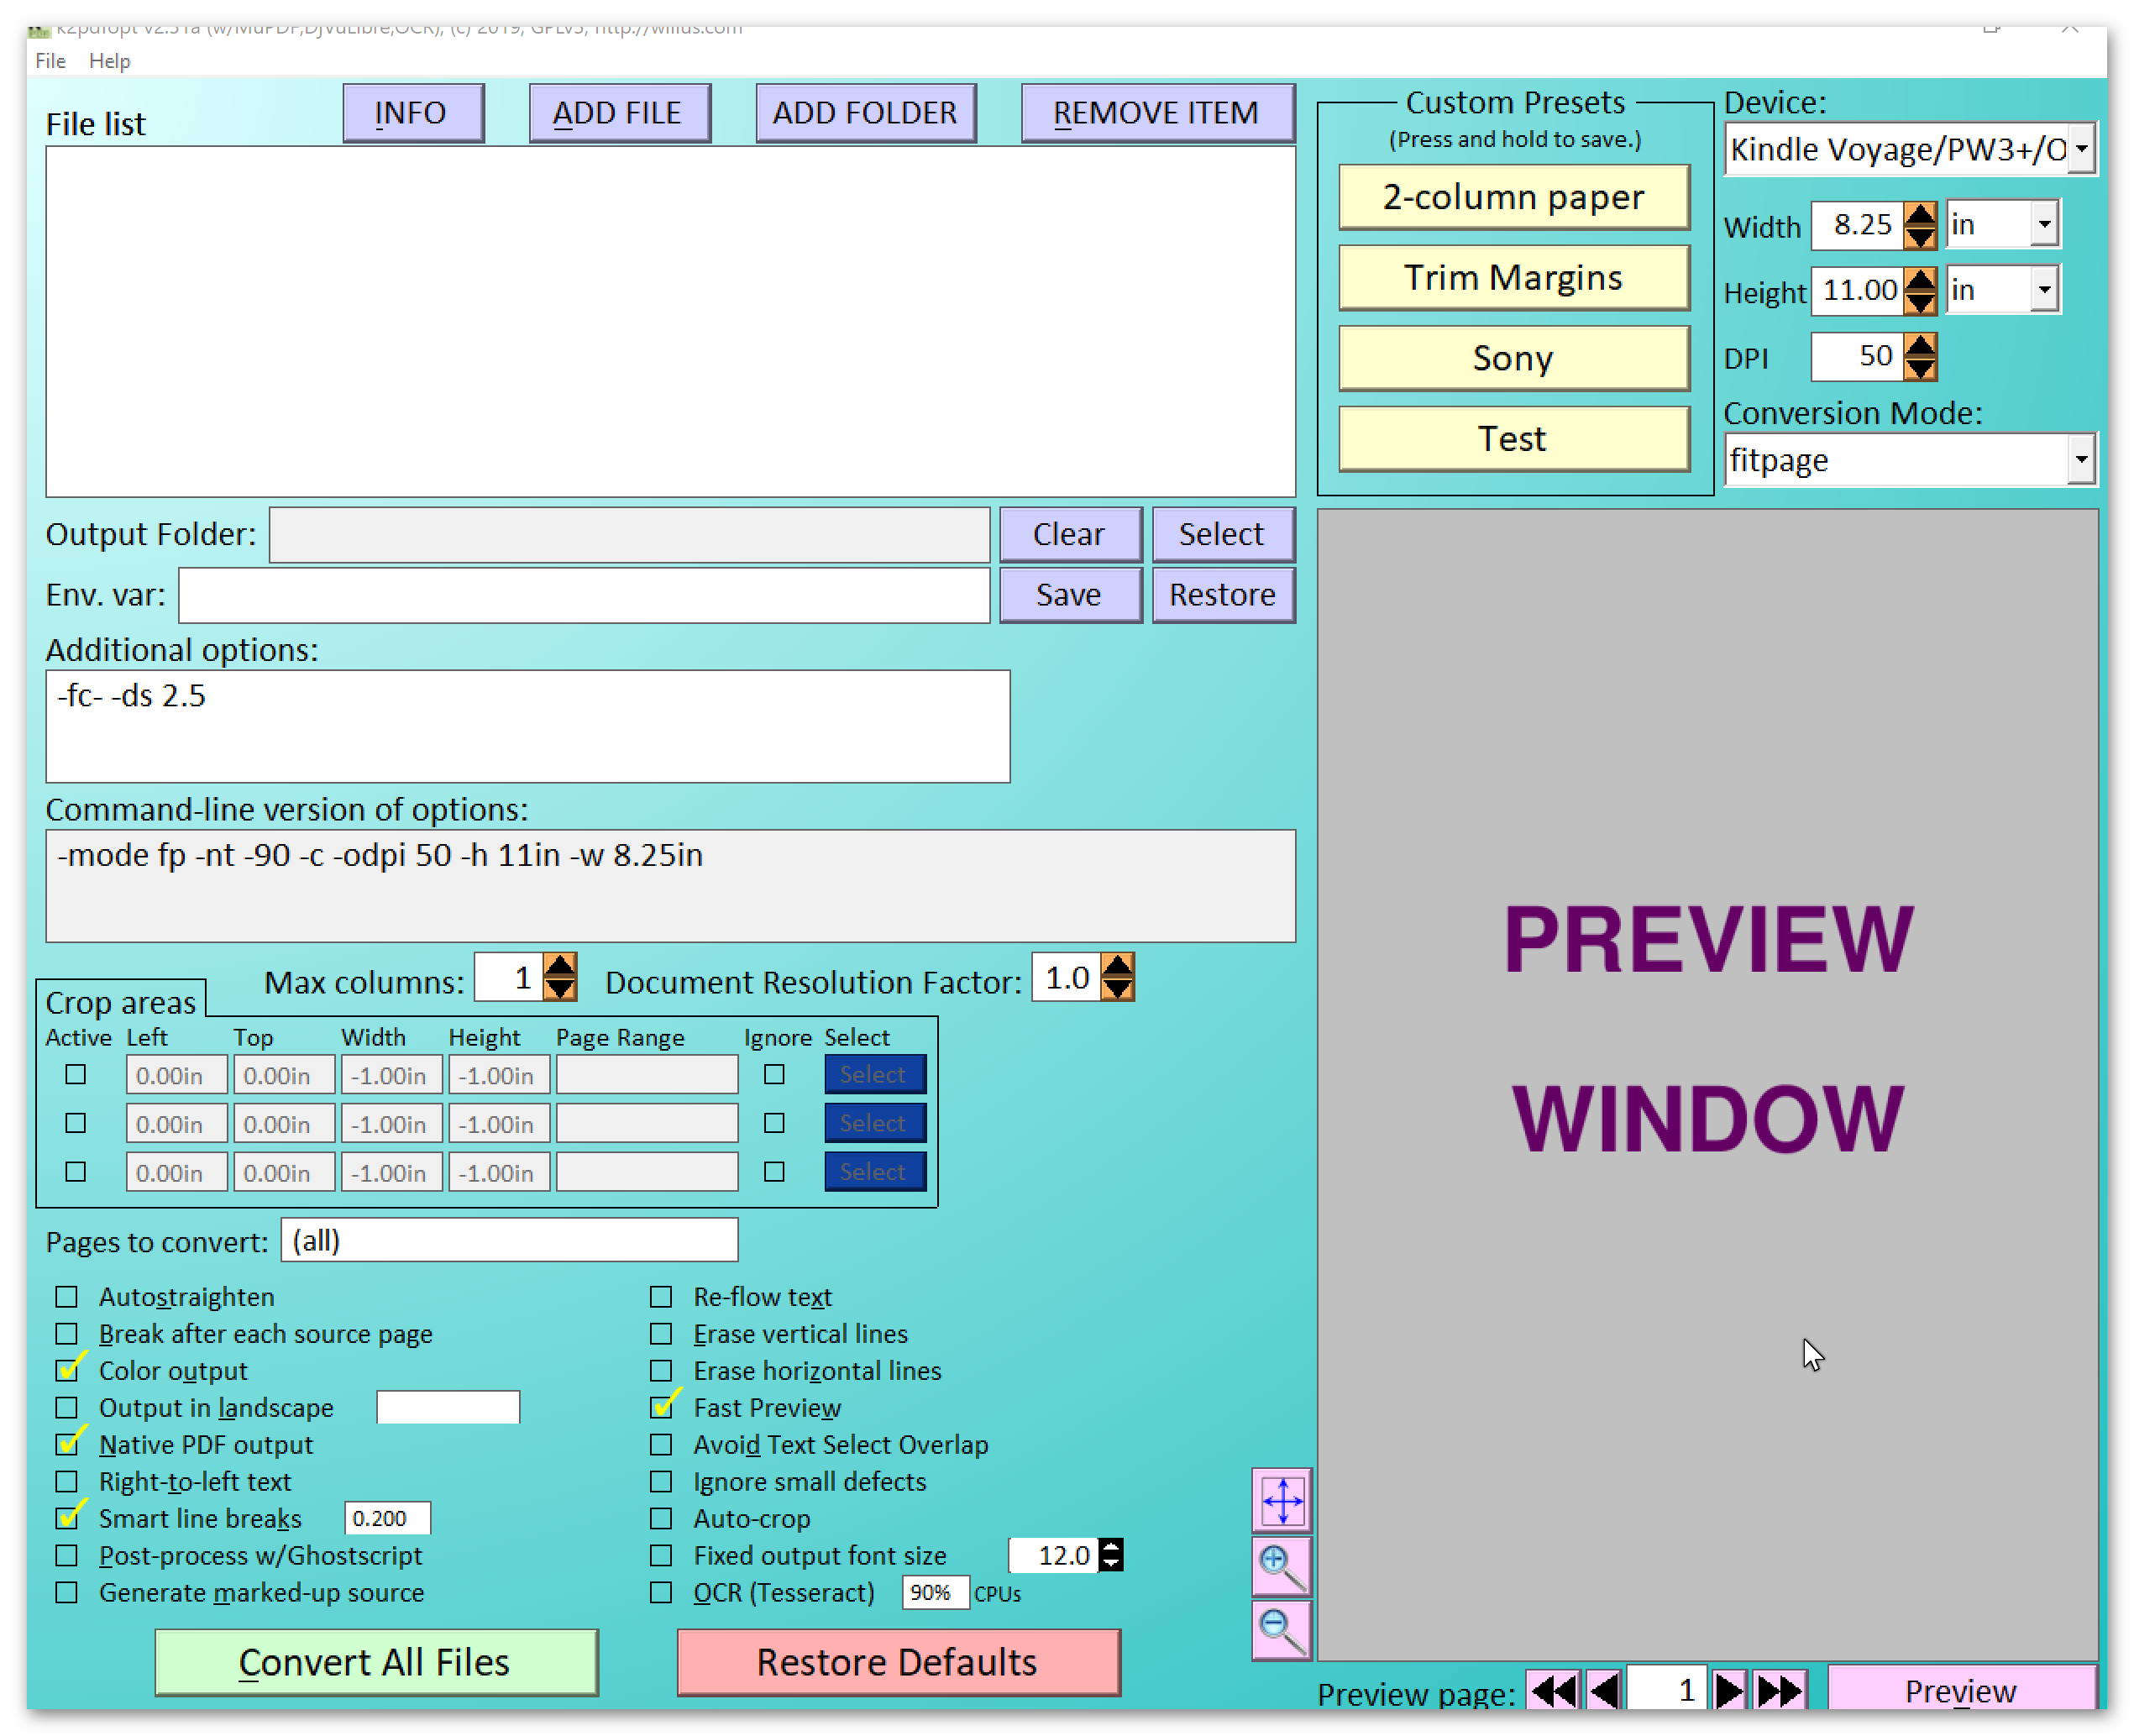Jump to last preview page
The image size is (2134, 1736).
tap(1780, 1691)
